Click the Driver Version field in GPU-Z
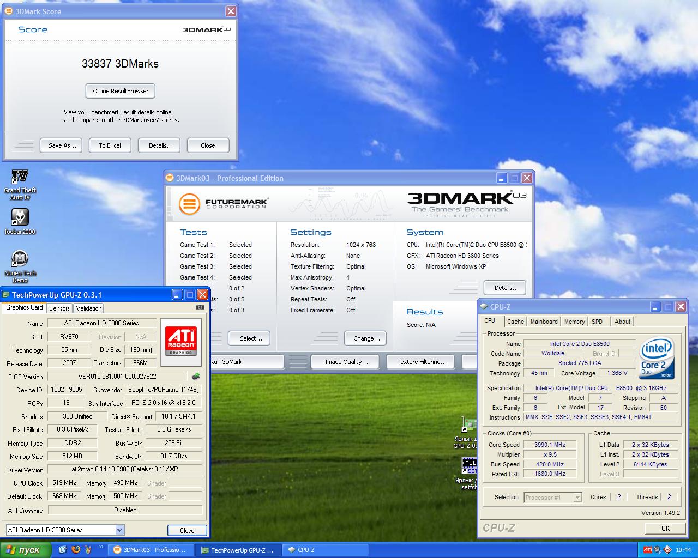 [125, 469]
